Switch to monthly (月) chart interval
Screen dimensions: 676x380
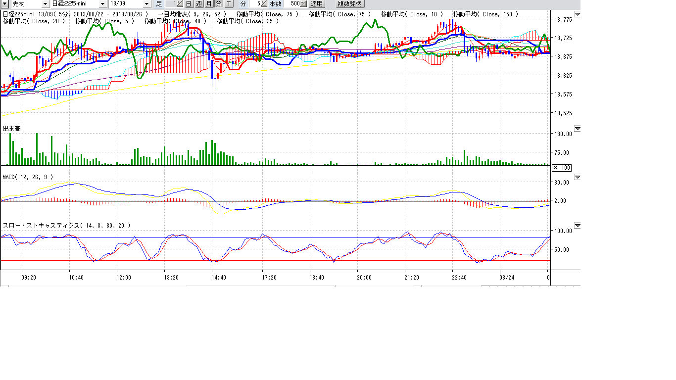[209, 3]
